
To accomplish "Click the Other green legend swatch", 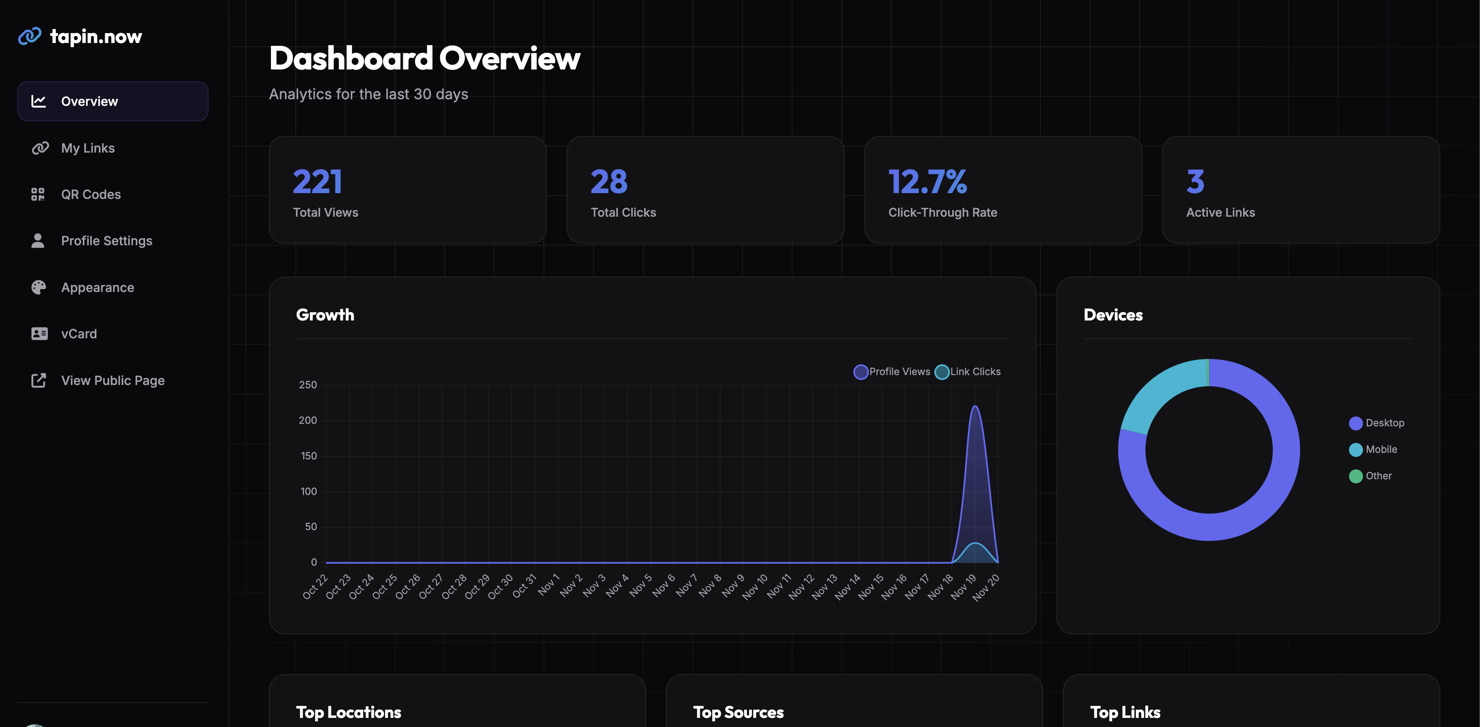I will coord(1356,476).
